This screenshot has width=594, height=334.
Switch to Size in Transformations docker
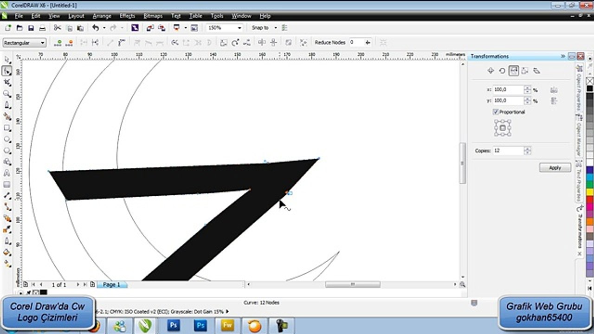tap(525, 71)
